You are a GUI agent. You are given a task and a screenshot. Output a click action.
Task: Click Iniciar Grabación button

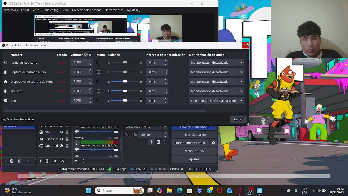194,135
